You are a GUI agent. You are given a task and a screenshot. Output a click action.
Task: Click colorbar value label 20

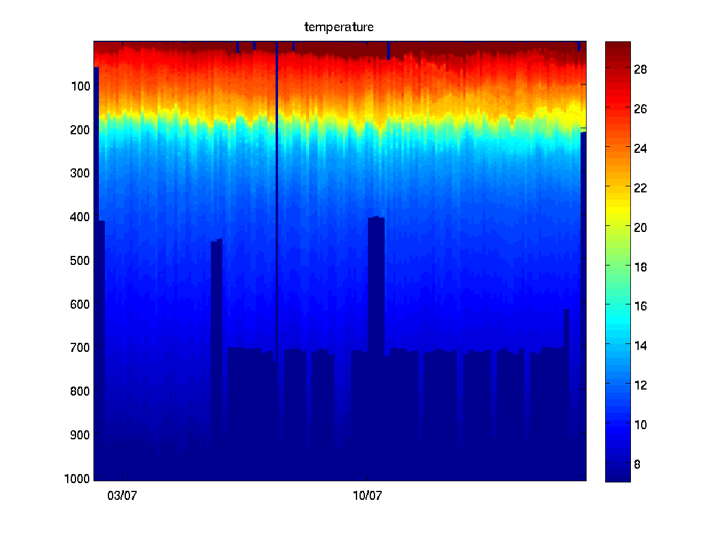coord(641,227)
